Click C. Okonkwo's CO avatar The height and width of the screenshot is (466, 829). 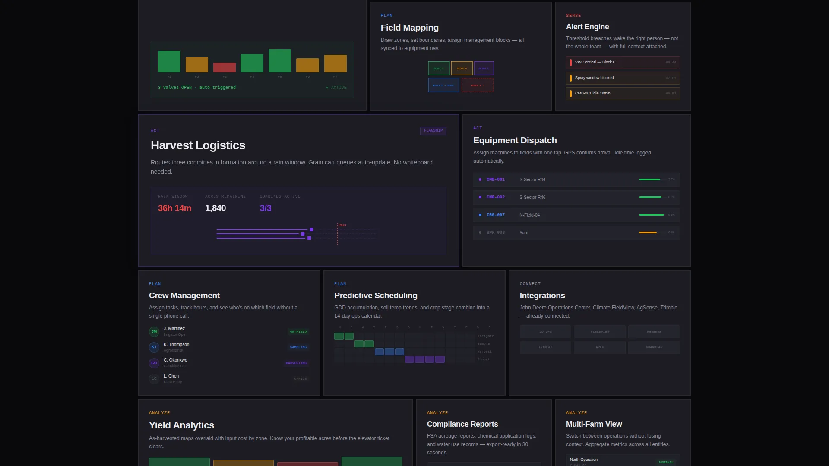154,363
